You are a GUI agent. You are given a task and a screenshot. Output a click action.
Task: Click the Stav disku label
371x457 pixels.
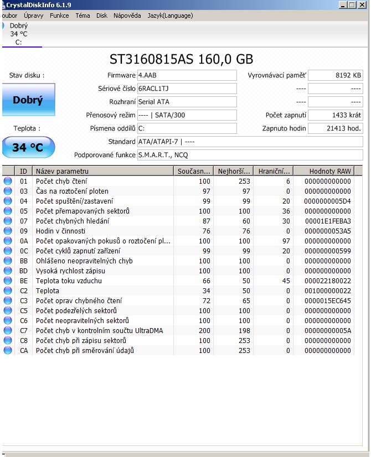(x=27, y=75)
